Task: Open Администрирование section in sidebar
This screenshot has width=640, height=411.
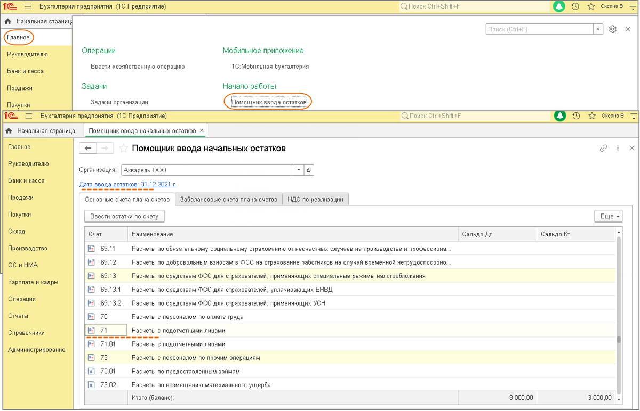Action: [x=37, y=350]
